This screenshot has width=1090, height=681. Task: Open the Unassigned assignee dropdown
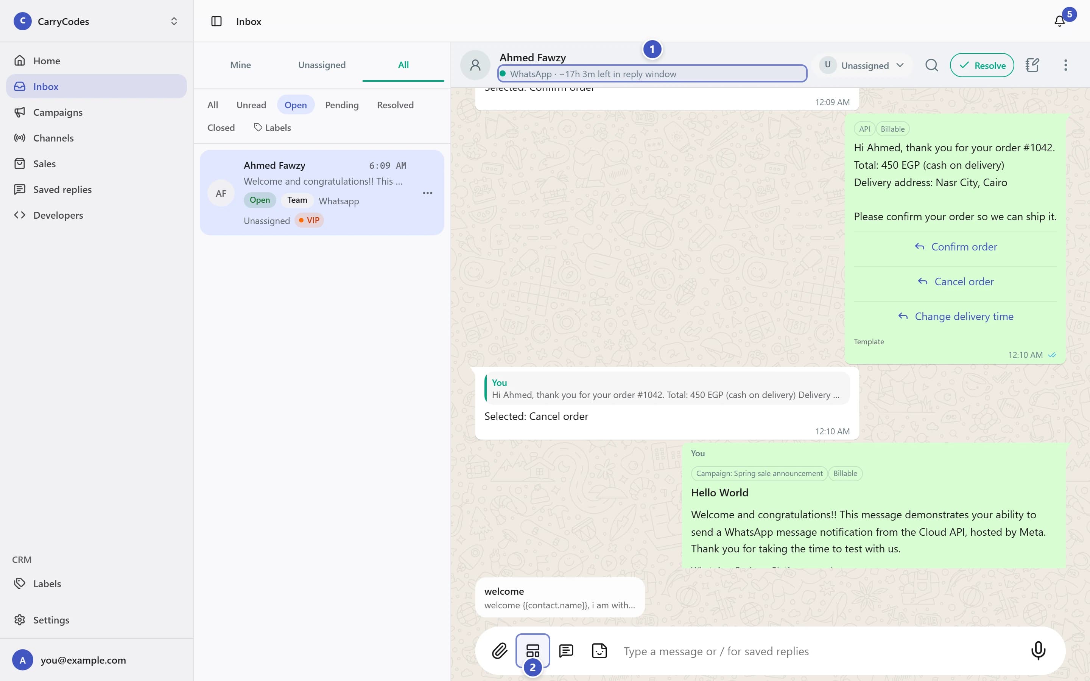pos(862,65)
